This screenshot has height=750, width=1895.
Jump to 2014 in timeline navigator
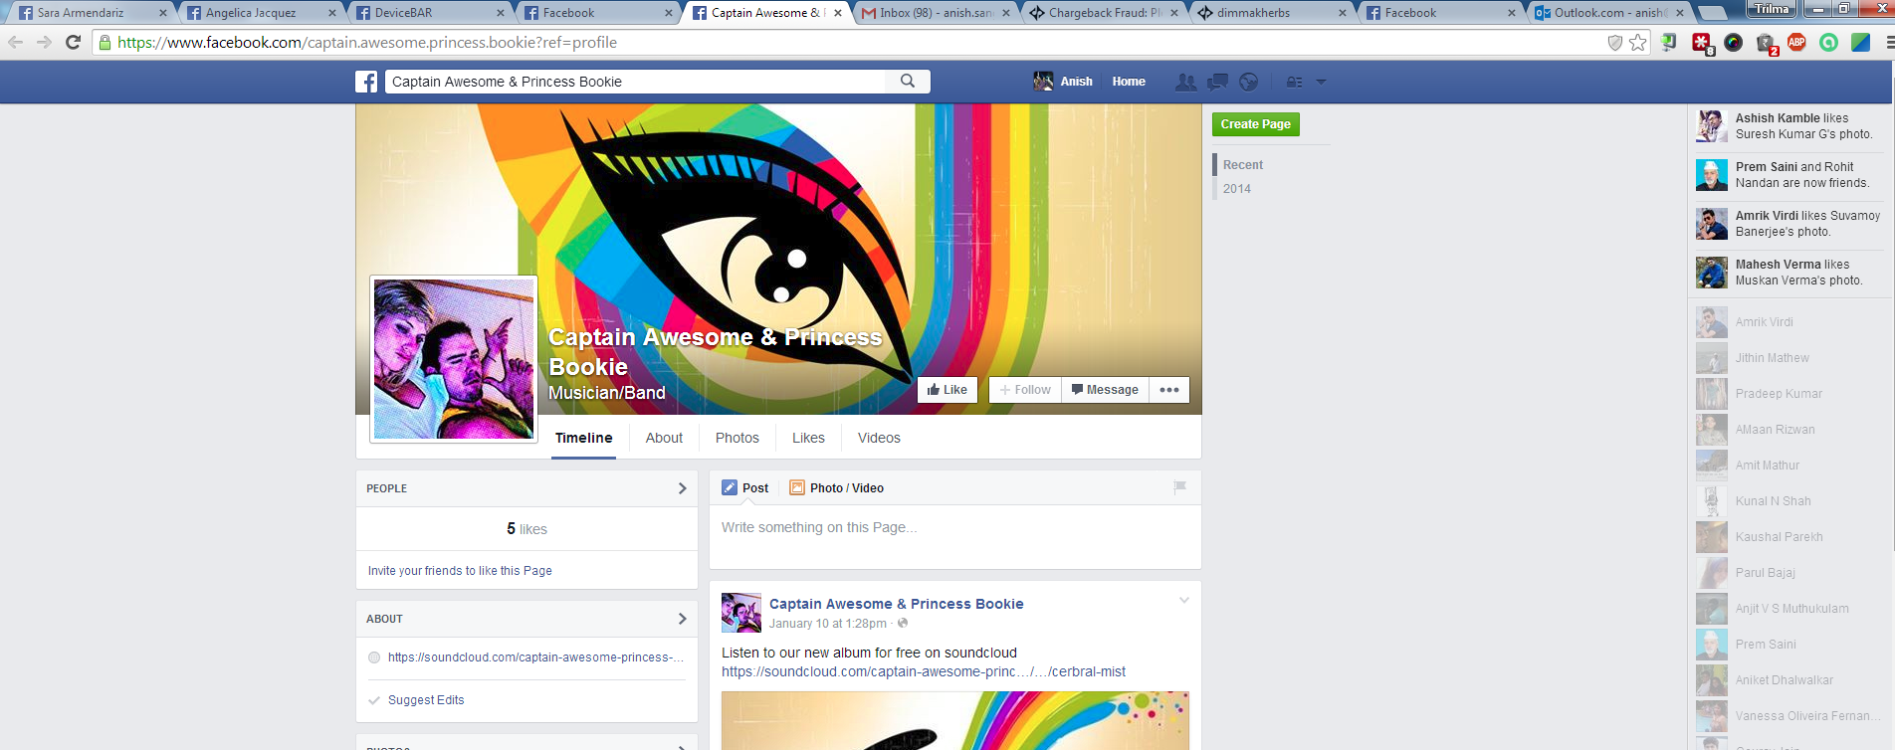pyautogui.click(x=1237, y=189)
